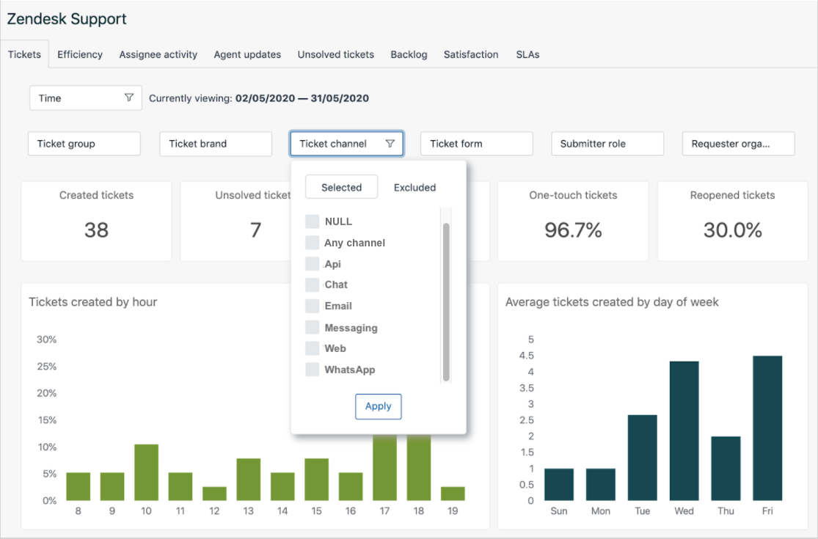Click the Selected filter mode button
818x539 pixels.
tap(341, 187)
